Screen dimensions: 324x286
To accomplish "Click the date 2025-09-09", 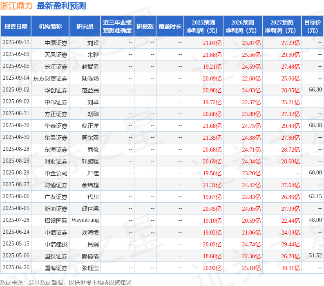I will pos(16,54).
